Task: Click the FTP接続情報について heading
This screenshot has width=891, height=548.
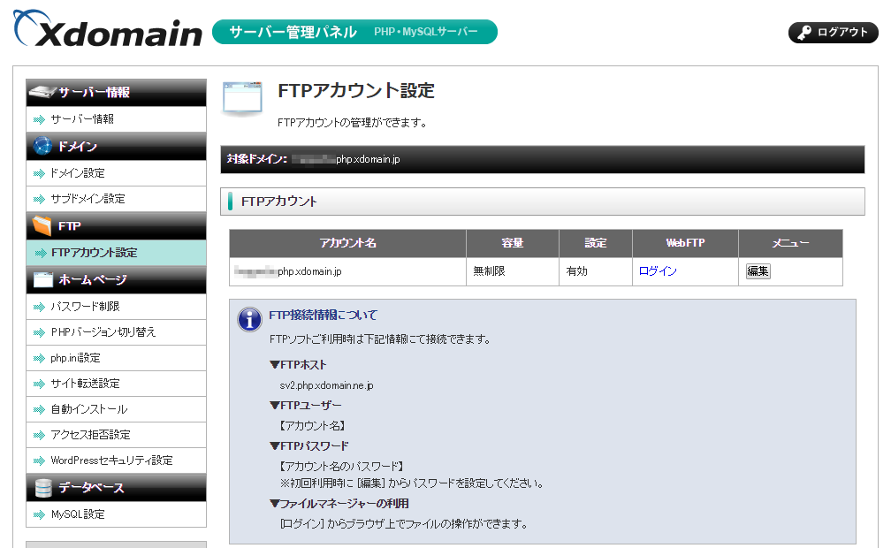Action: [323, 315]
